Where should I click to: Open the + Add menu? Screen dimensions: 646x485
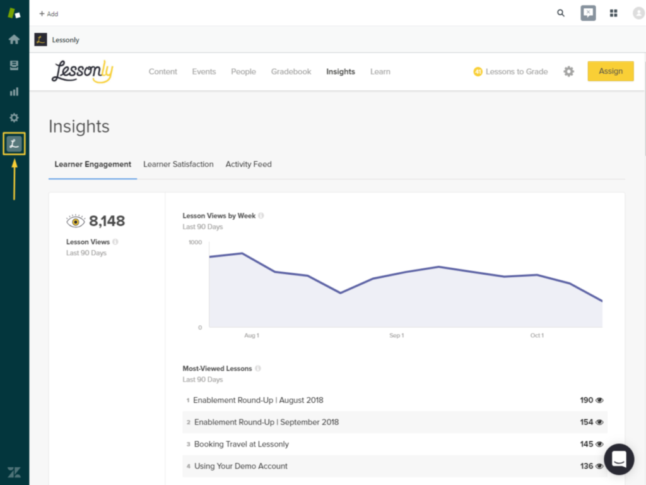[x=48, y=13]
